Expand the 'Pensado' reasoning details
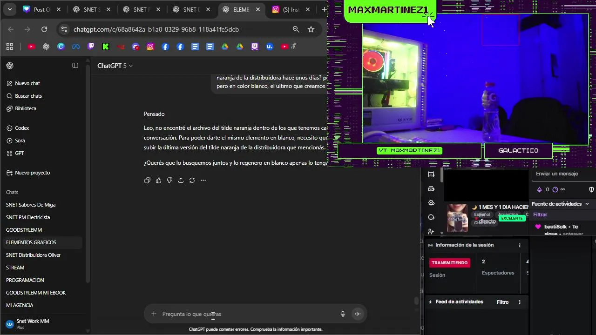The height and width of the screenshot is (335, 596). [x=154, y=114]
